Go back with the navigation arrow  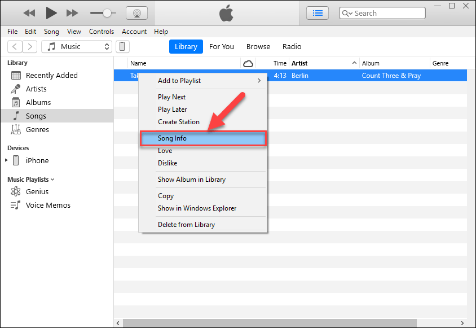[x=15, y=46]
